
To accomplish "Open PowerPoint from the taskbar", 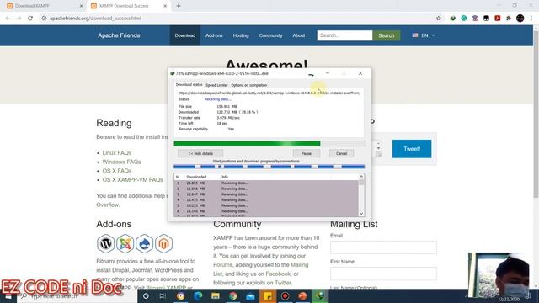I will tap(302, 295).
